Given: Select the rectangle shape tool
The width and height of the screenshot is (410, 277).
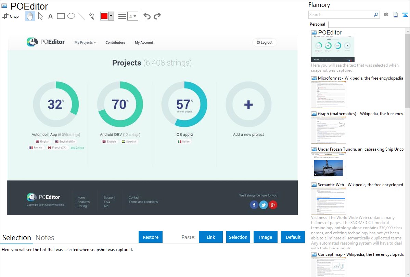Looking at the screenshot, I should [61, 16].
